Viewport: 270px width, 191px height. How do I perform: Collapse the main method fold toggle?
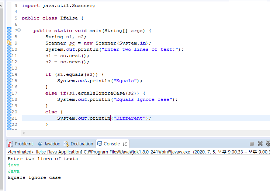coord(19,30)
